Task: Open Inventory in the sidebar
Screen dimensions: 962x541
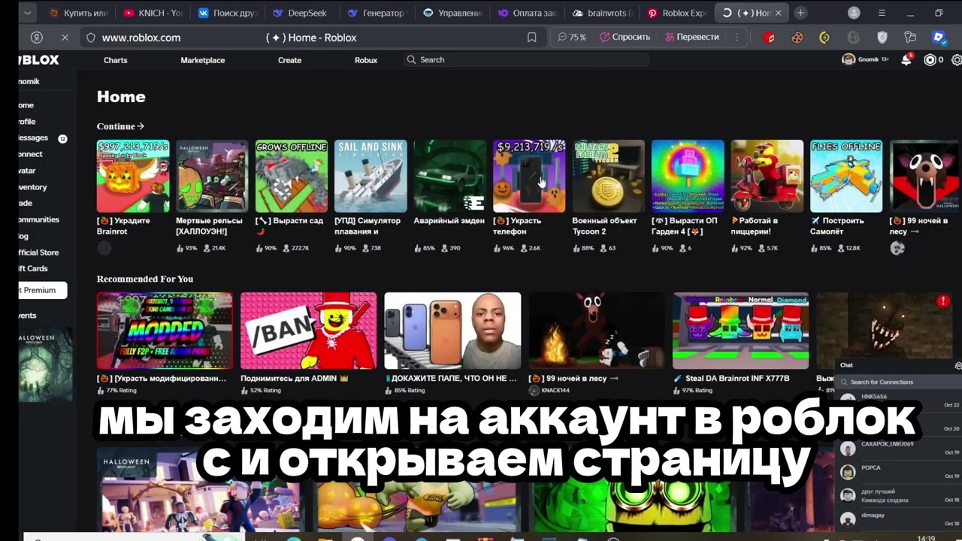Action: click(33, 187)
